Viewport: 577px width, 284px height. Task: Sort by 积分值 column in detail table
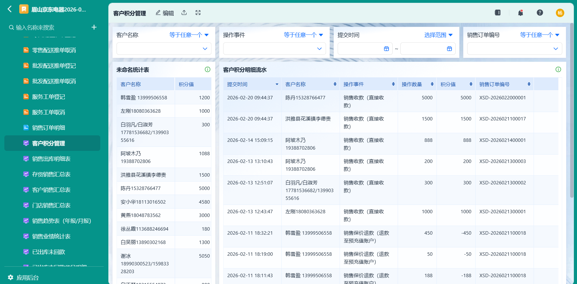click(471, 84)
